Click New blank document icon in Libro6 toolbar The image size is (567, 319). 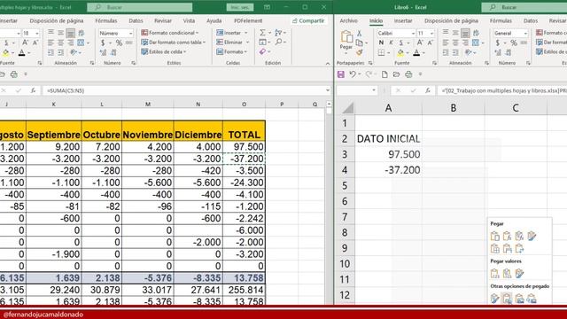click(x=384, y=74)
